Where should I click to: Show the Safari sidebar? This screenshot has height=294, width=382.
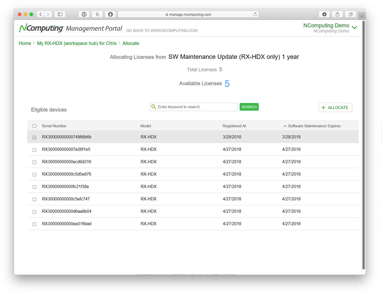pos(60,14)
